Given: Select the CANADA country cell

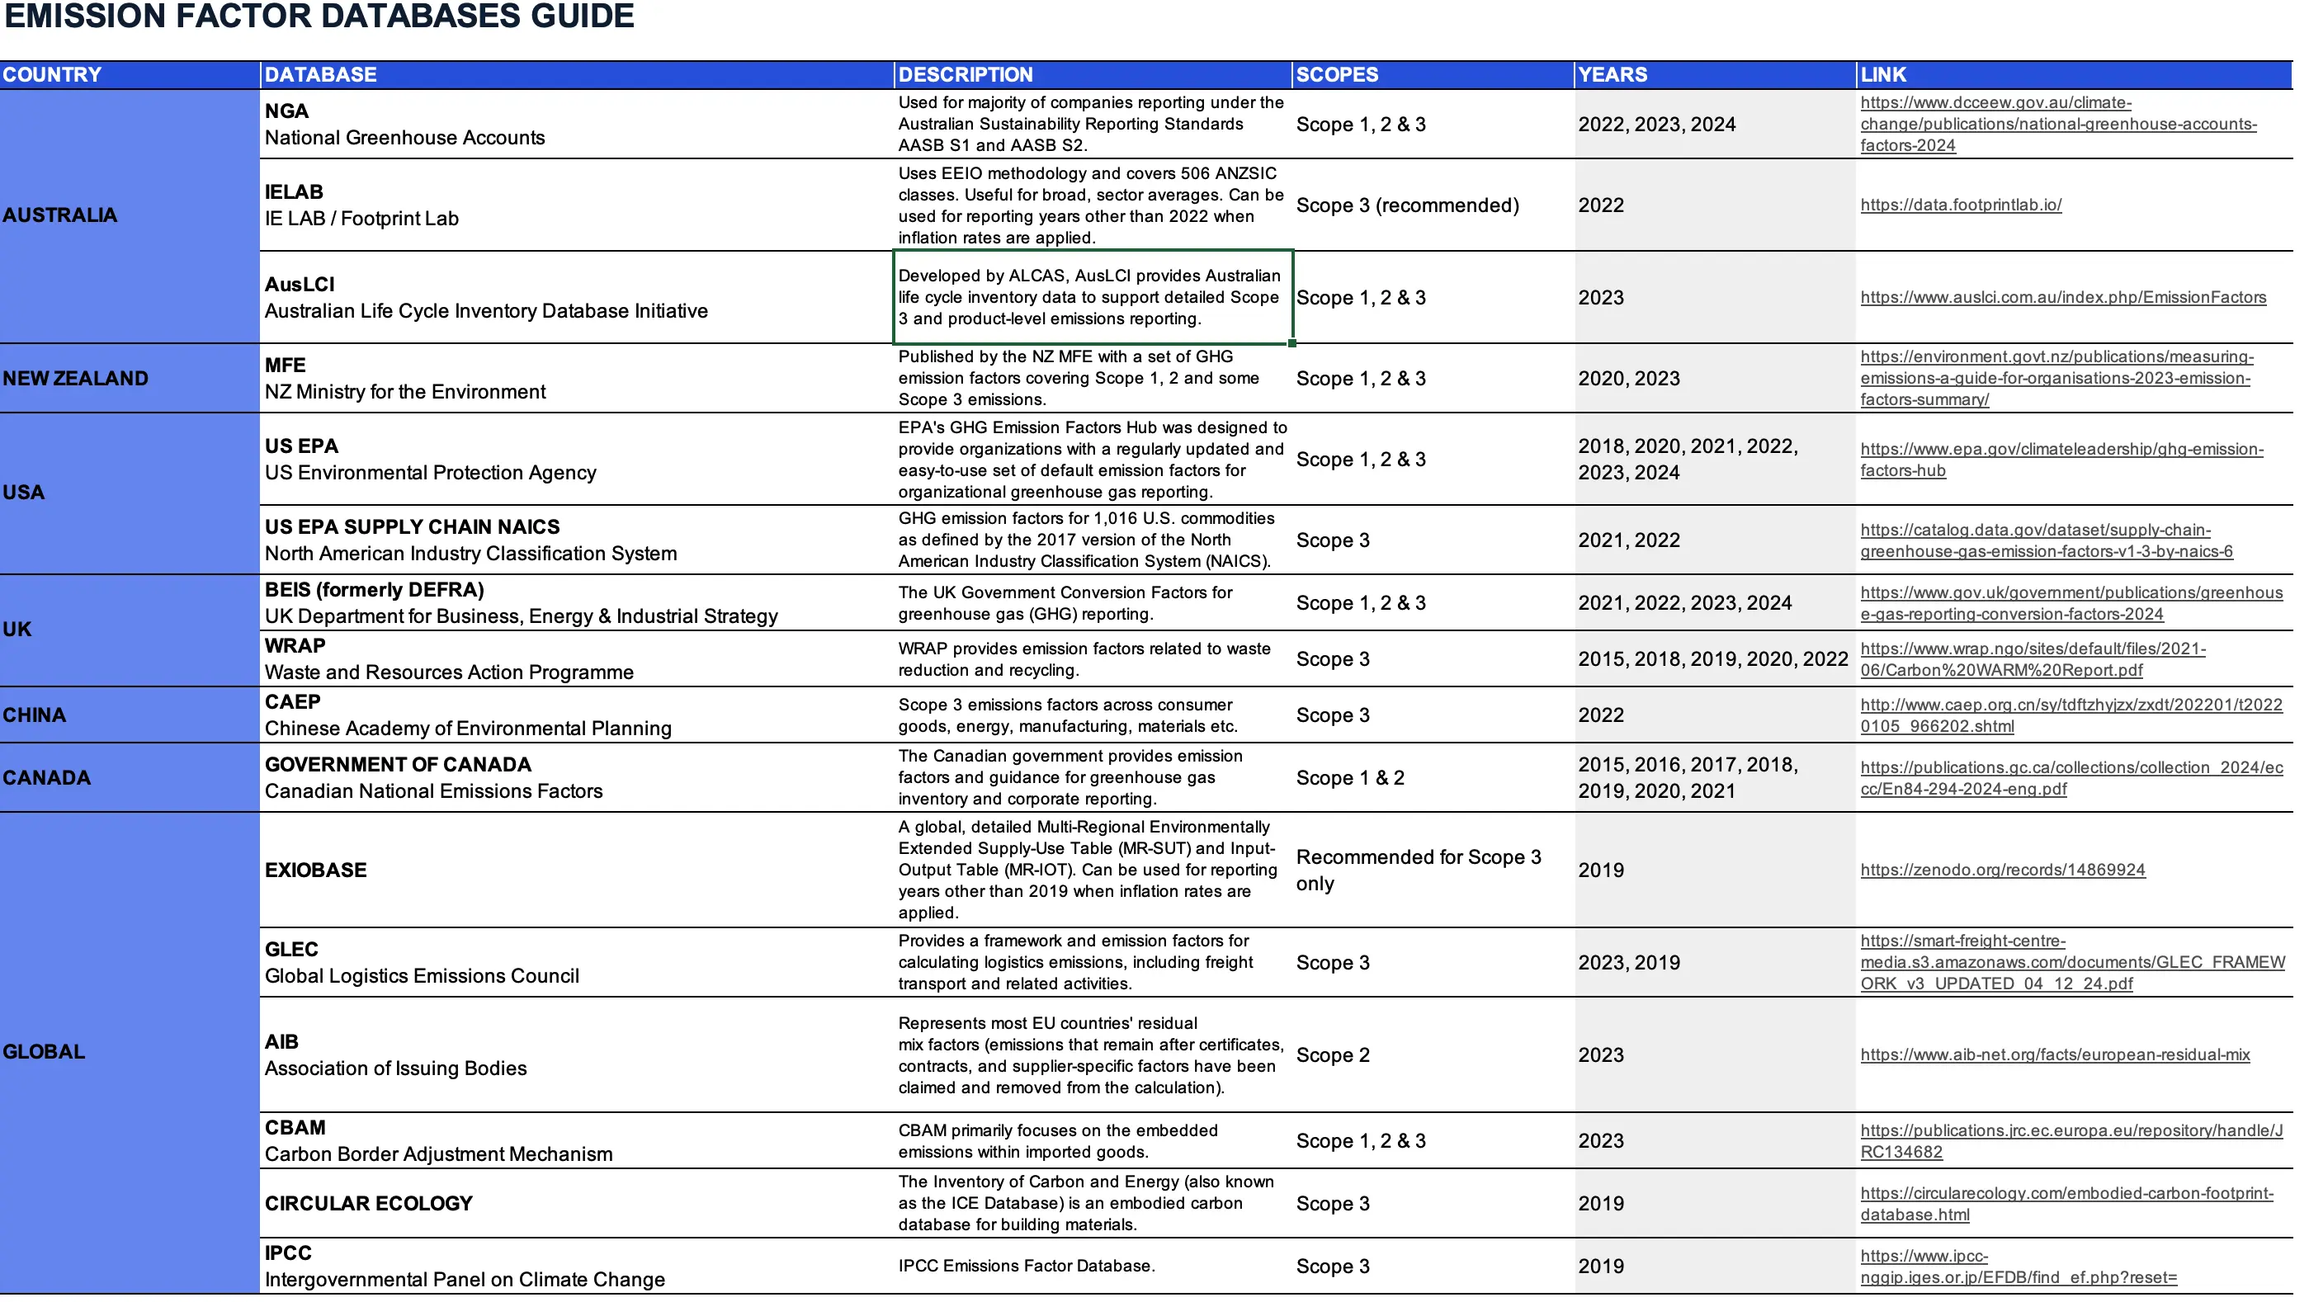Looking at the screenshot, I should (130, 778).
